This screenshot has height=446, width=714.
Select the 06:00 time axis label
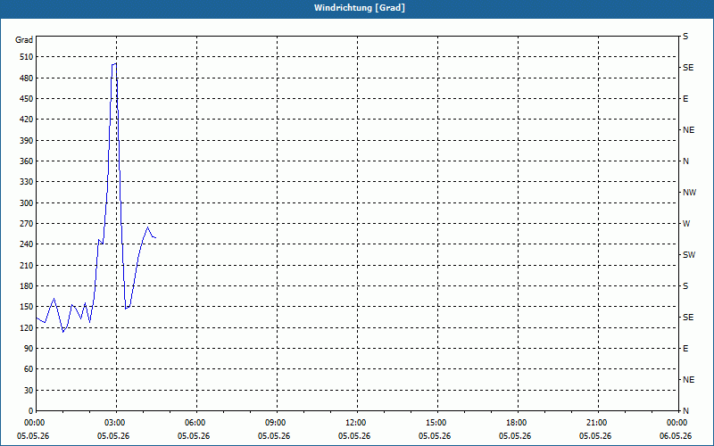(195, 423)
